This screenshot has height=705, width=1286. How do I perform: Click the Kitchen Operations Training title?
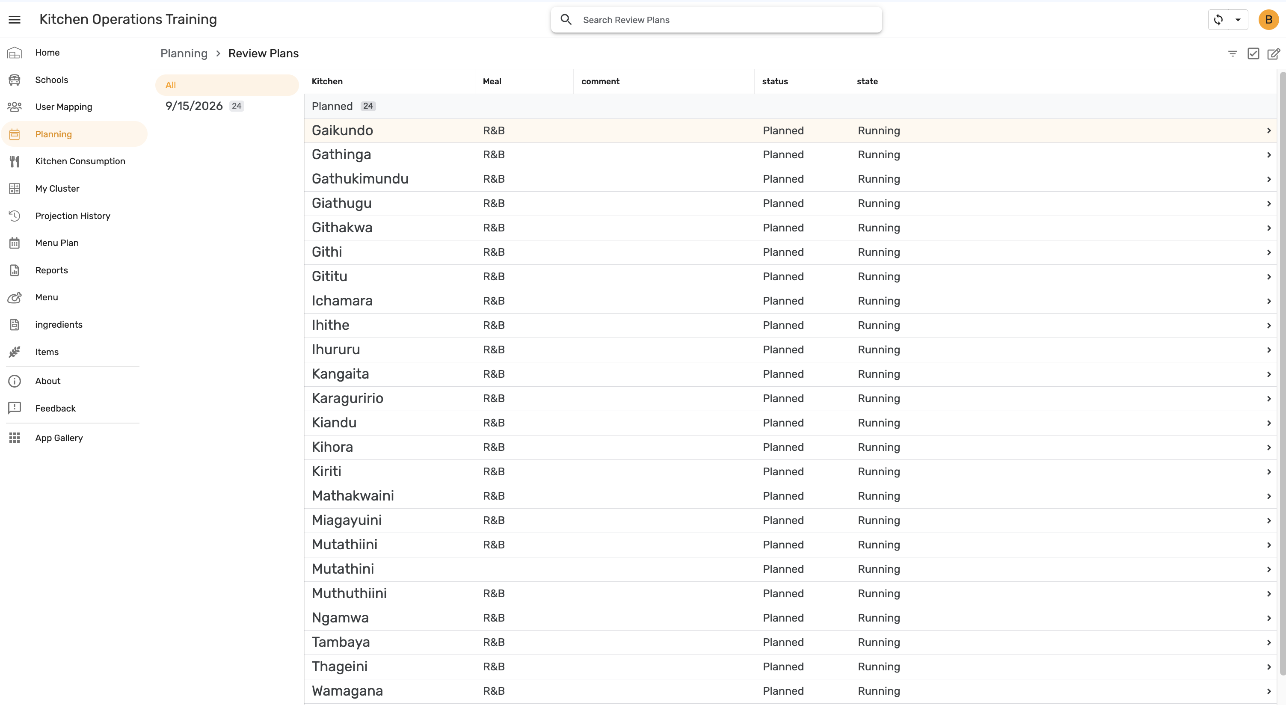[128, 20]
